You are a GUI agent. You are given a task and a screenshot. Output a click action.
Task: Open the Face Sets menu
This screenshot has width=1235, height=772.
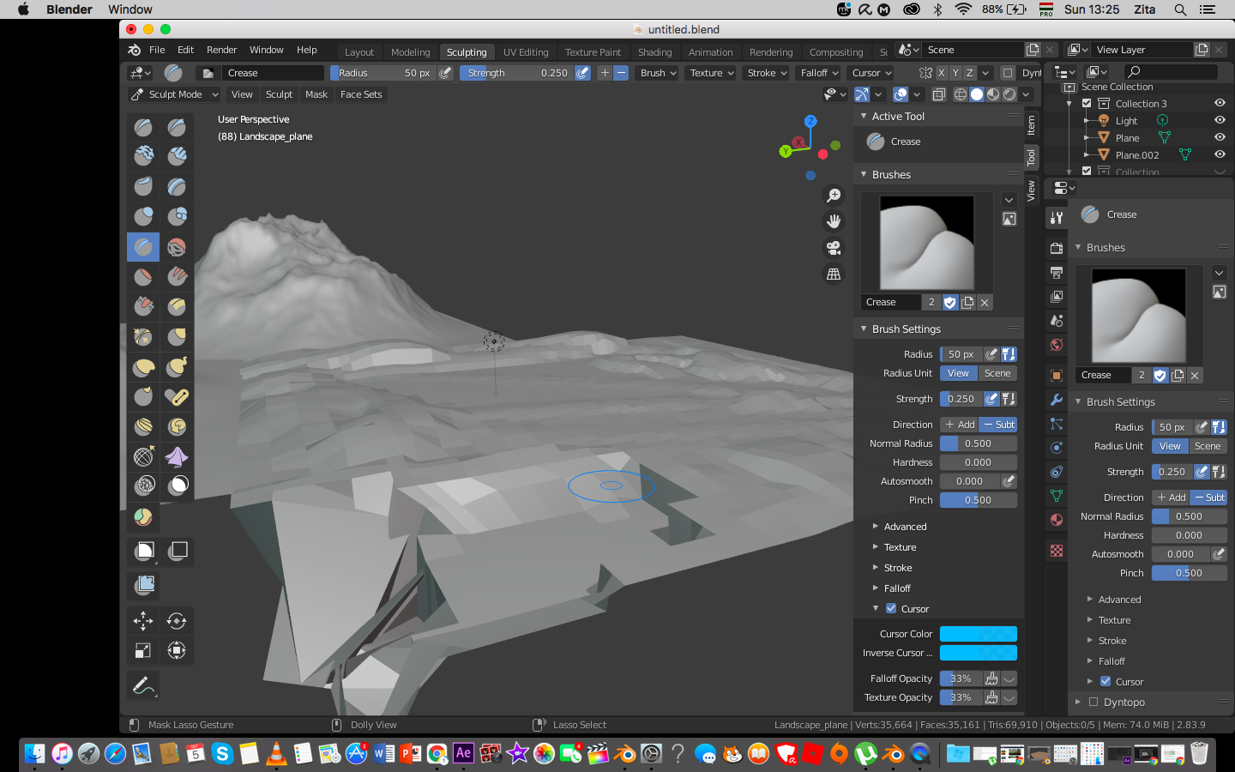click(x=361, y=94)
